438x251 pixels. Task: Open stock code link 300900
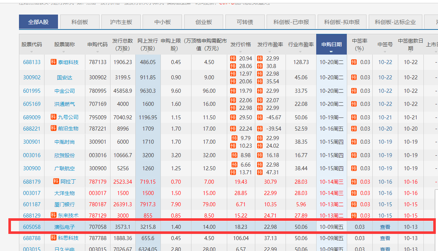tap(32, 168)
